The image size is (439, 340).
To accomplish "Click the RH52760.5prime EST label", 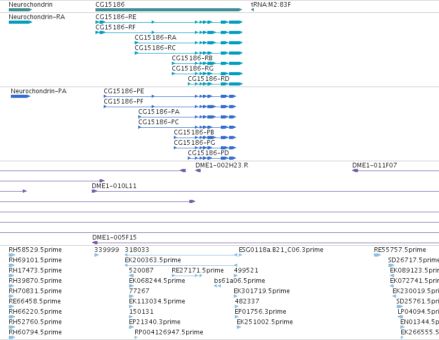I will 35,322.
